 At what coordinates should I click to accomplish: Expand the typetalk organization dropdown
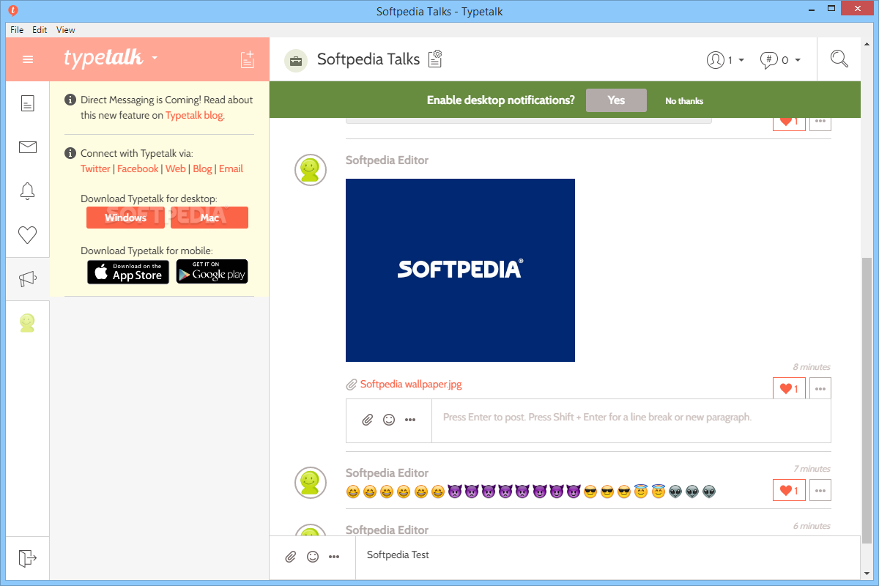pos(155,58)
